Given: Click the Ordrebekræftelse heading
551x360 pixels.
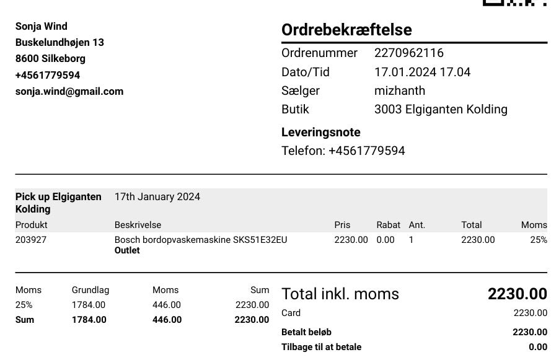Looking at the screenshot, I should coord(346,30).
